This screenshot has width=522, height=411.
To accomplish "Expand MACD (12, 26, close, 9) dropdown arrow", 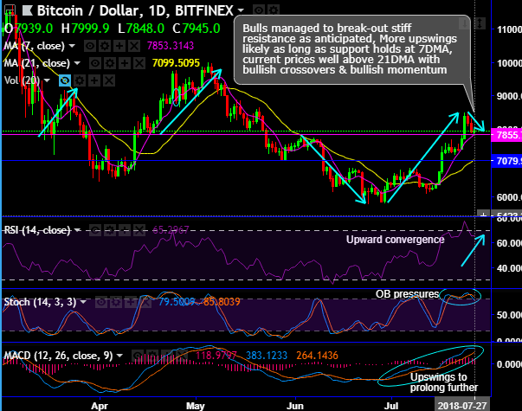I will [x=119, y=356].
